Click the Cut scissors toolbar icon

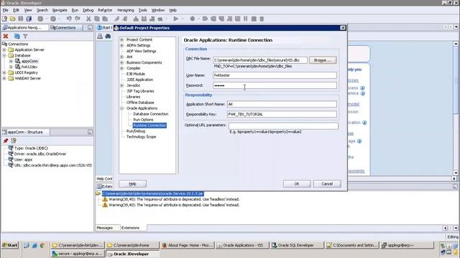pyautogui.click(x=88, y=19)
